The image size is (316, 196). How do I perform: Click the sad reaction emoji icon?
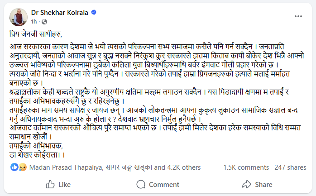(22, 167)
